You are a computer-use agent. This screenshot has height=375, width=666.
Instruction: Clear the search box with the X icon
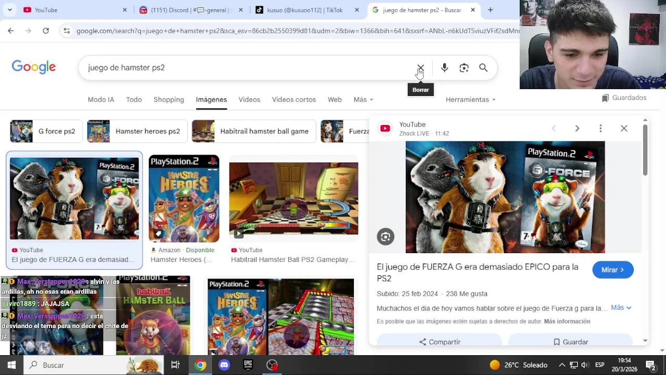[x=420, y=68]
